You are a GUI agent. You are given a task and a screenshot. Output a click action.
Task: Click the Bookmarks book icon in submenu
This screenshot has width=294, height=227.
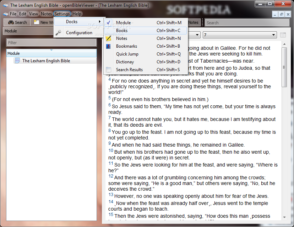(x=108, y=46)
